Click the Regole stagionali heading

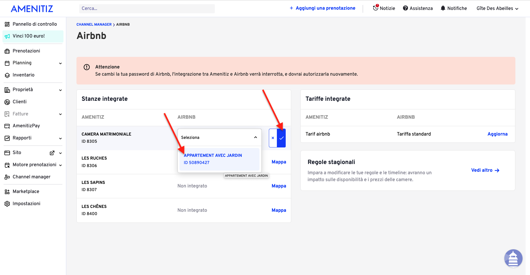point(331,162)
